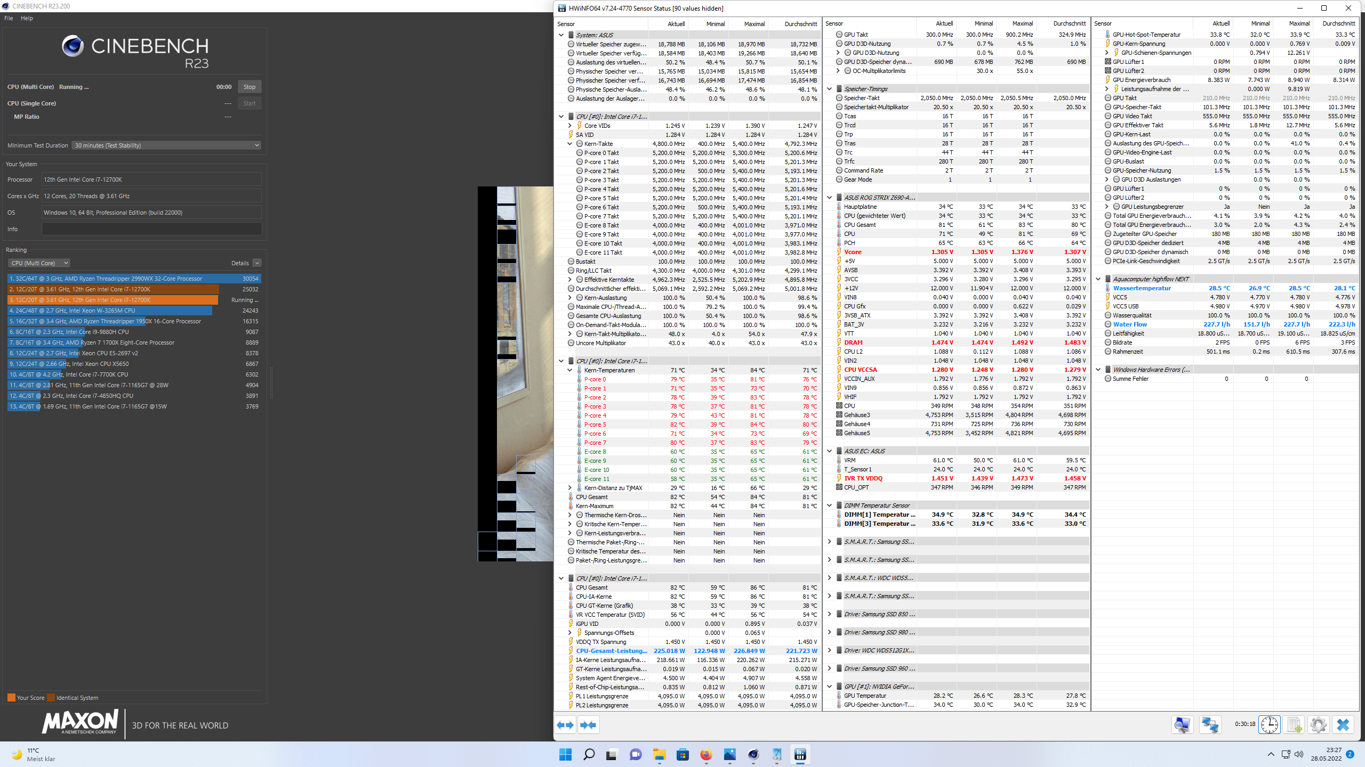Select the Wassertemperatur sensor row
This screenshot has width=1365, height=767.
(1225, 288)
